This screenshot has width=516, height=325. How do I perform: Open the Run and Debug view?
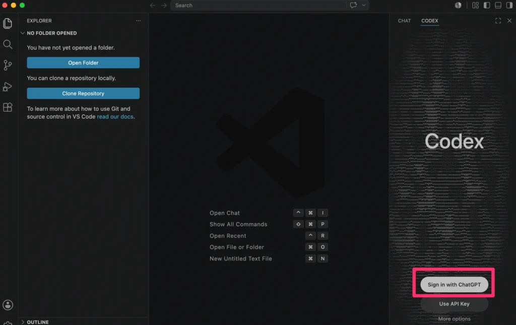8,87
